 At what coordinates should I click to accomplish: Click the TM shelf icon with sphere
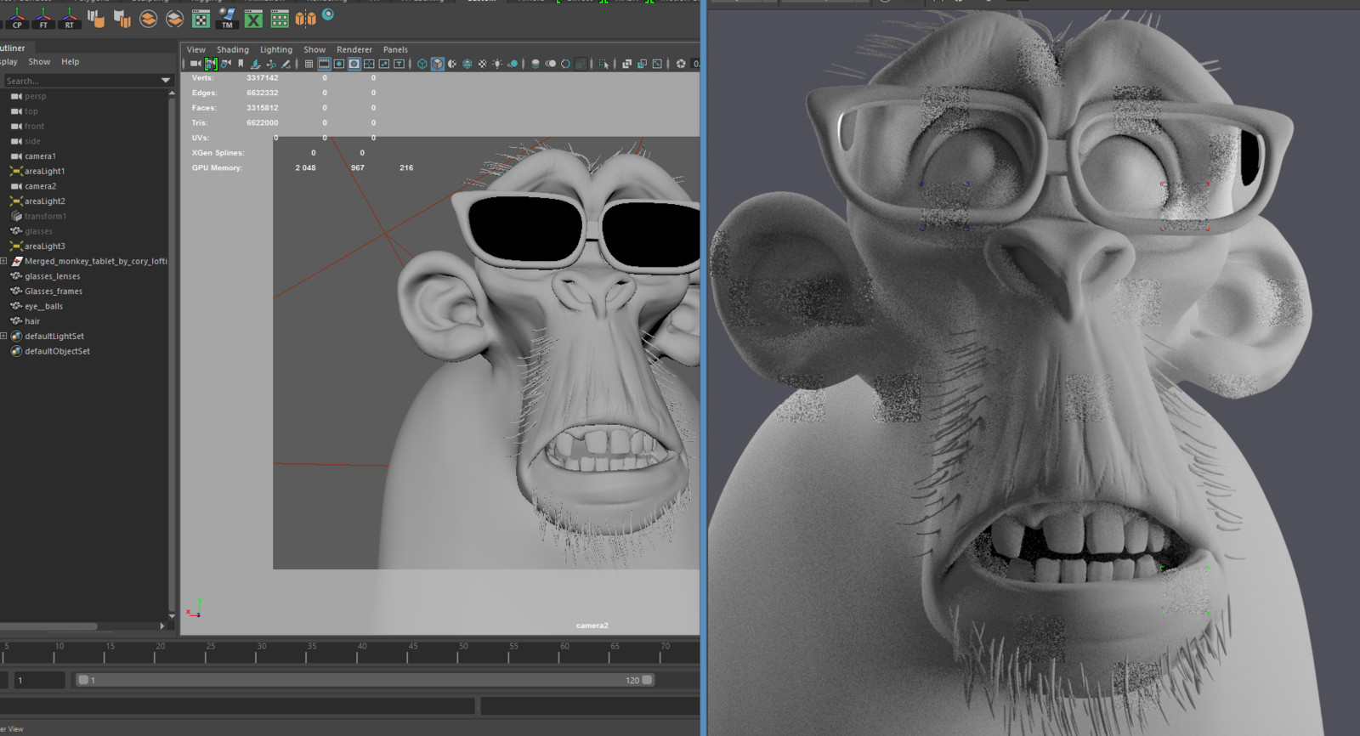click(227, 18)
